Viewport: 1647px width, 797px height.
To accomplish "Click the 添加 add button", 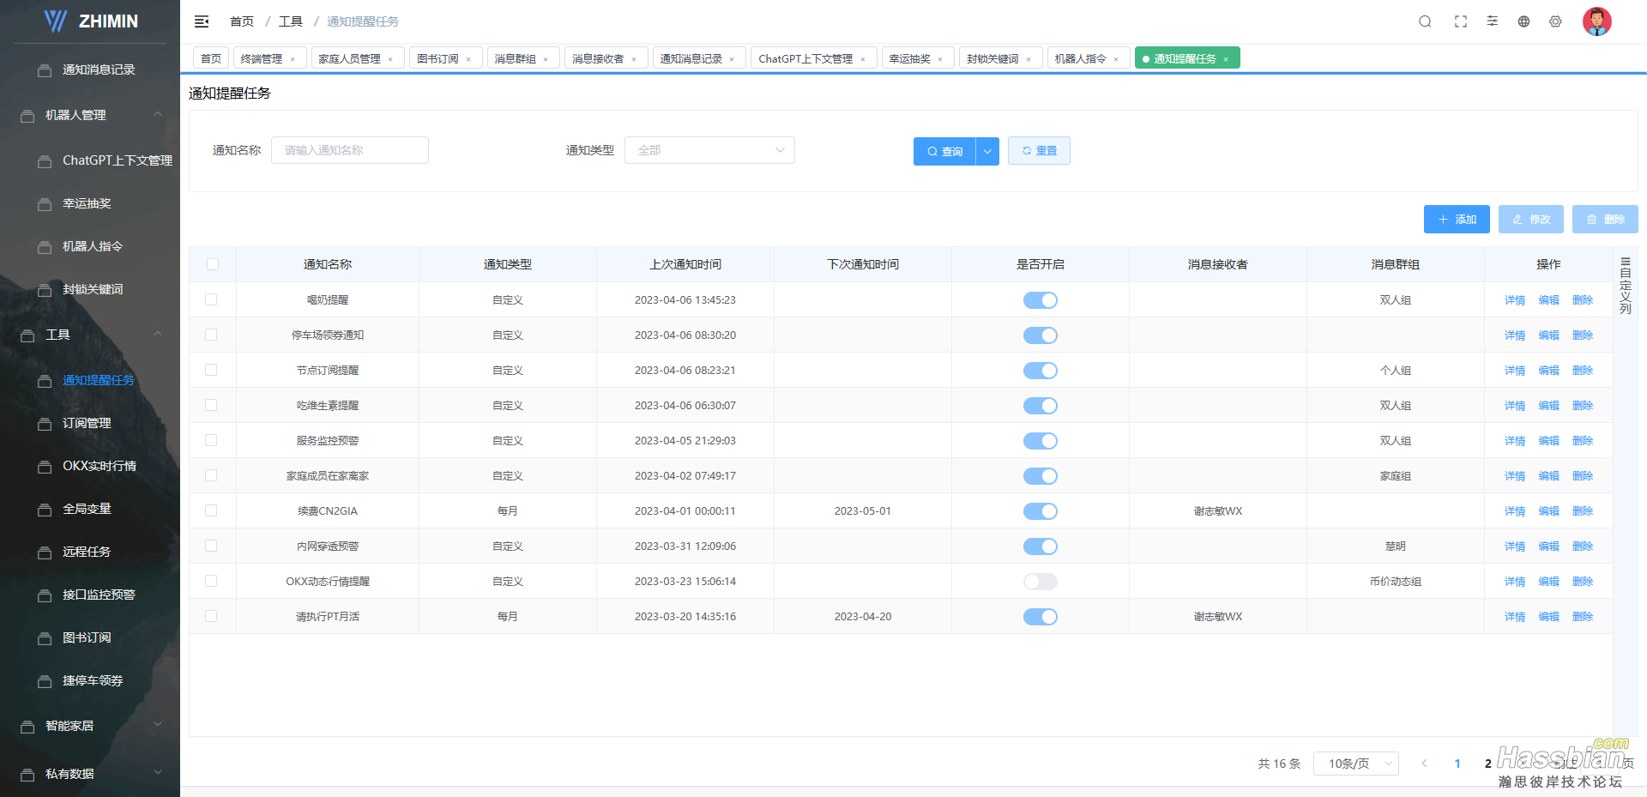I will click(1457, 220).
